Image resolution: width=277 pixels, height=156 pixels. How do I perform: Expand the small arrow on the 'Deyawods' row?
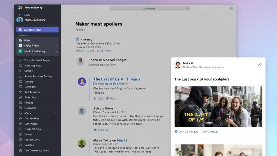(55, 108)
